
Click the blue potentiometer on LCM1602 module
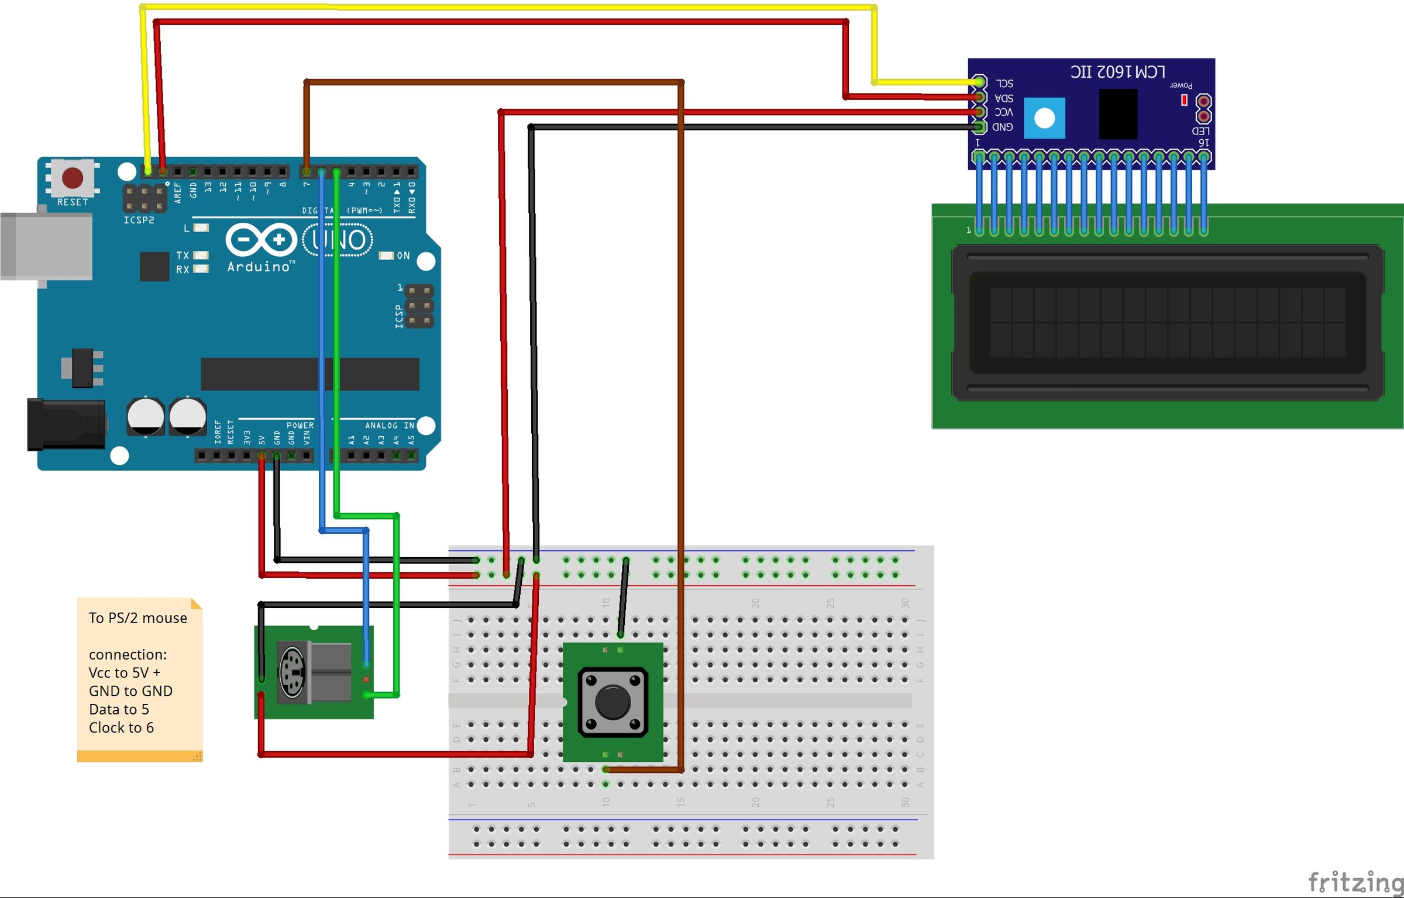tap(1044, 118)
